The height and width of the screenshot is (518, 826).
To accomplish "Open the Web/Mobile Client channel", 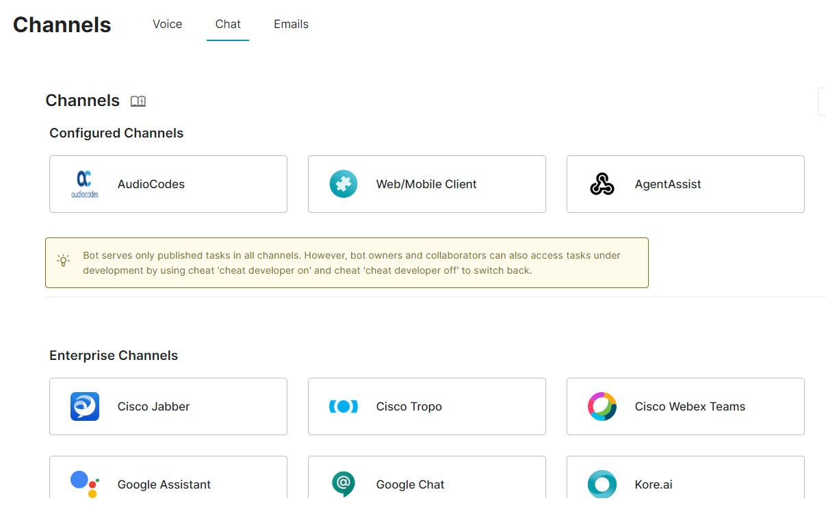I will [427, 184].
